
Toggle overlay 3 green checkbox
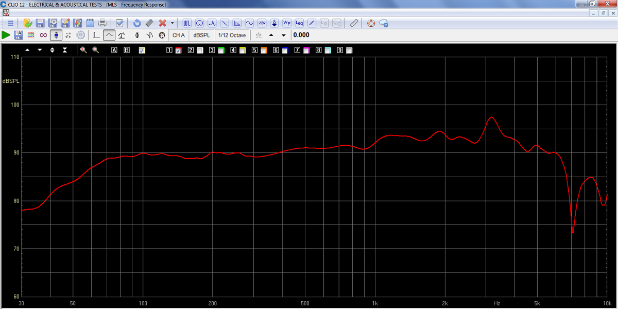(221, 50)
